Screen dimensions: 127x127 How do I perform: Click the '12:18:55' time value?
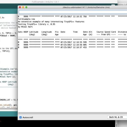click(x=77, y=42)
